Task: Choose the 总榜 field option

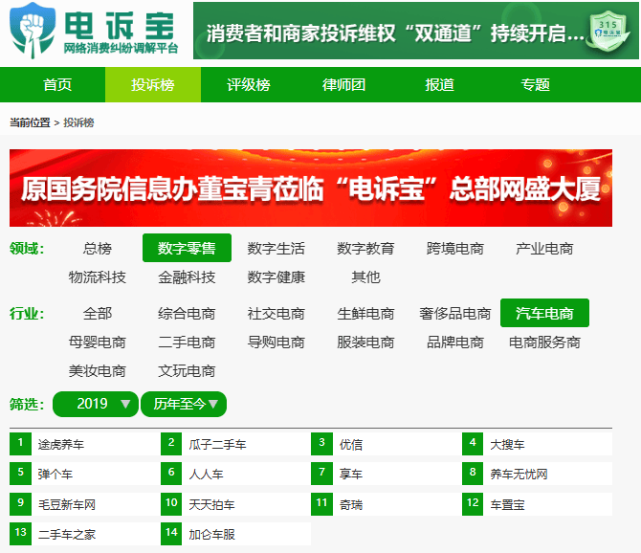Action: coord(97,248)
